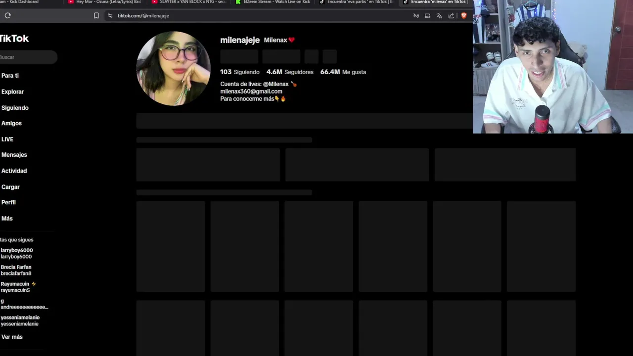Click the translate page icon

click(x=439, y=15)
